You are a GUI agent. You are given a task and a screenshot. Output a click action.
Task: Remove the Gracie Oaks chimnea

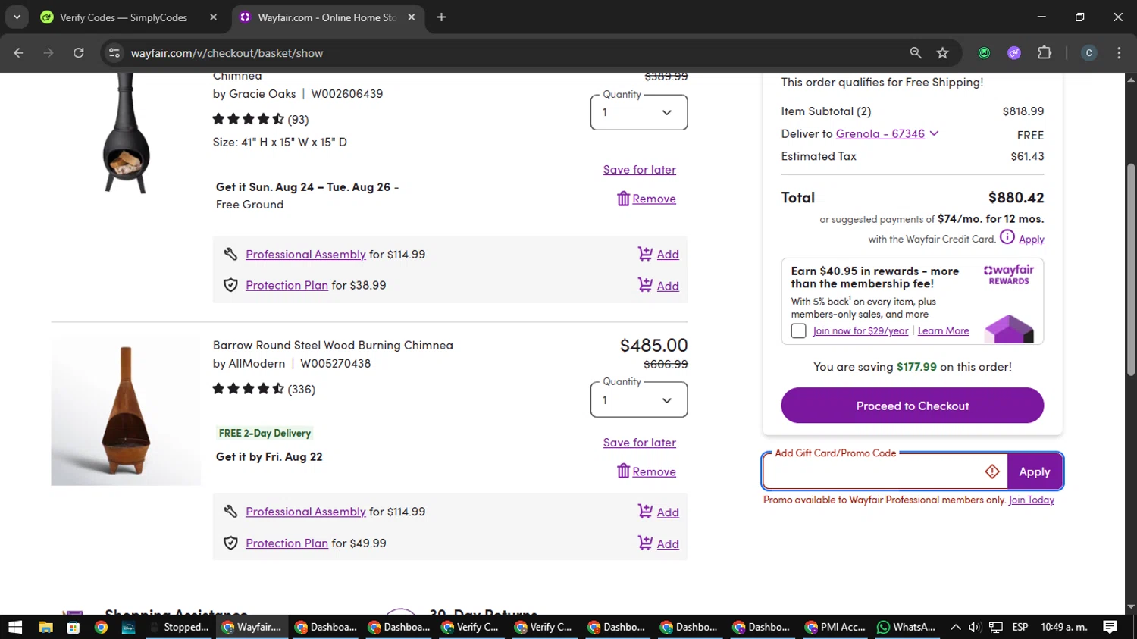pos(647,199)
